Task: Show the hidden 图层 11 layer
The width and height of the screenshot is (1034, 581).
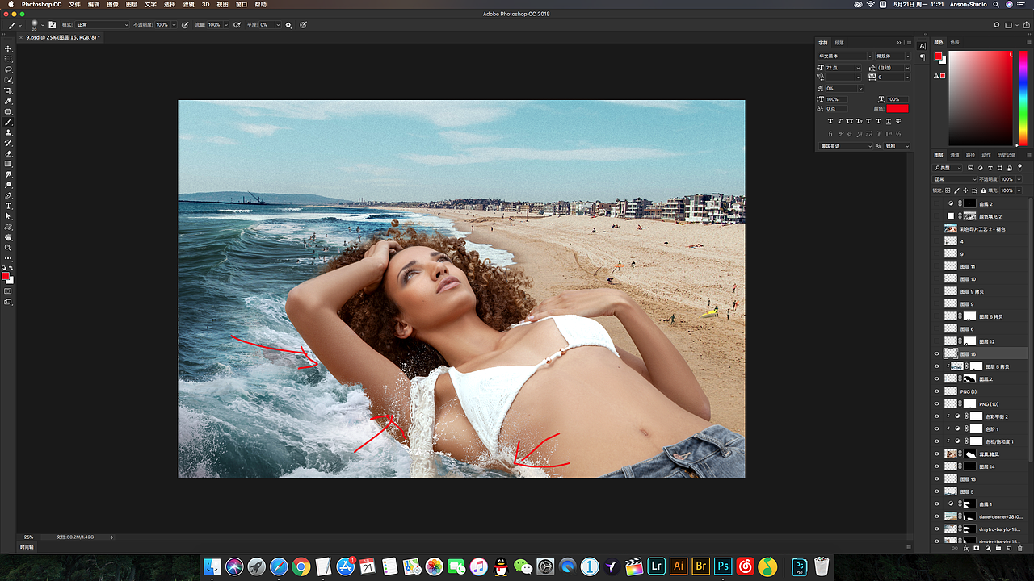Action: (x=937, y=266)
